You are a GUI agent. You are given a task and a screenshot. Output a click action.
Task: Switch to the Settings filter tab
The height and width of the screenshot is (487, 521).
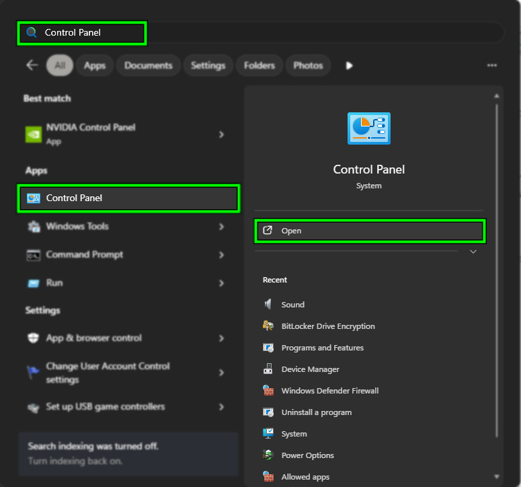pyautogui.click(x=208, y=65)
